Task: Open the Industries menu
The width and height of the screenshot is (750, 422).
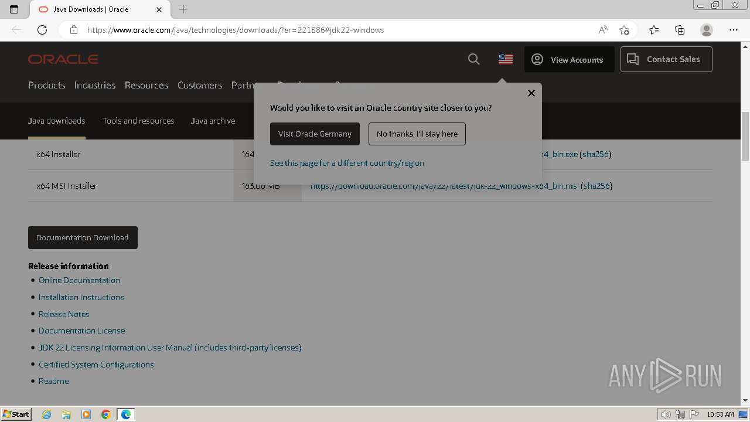Action: [x=95, y=85]
